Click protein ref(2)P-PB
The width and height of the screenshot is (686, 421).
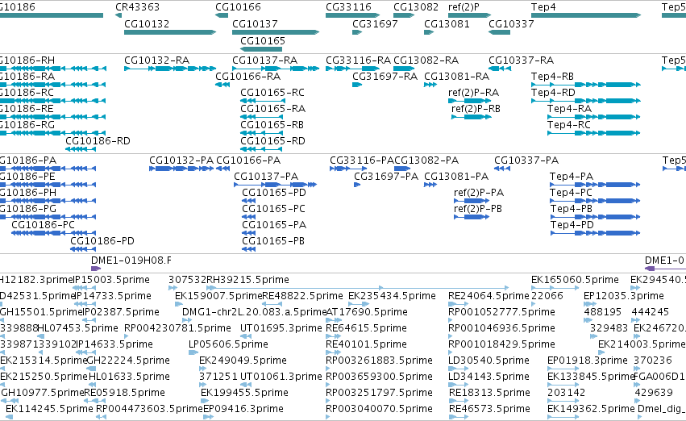[x=472, y=217]
